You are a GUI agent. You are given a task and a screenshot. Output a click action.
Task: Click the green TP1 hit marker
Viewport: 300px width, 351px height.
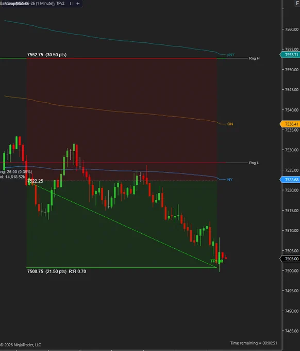click(x=216, y=261)
